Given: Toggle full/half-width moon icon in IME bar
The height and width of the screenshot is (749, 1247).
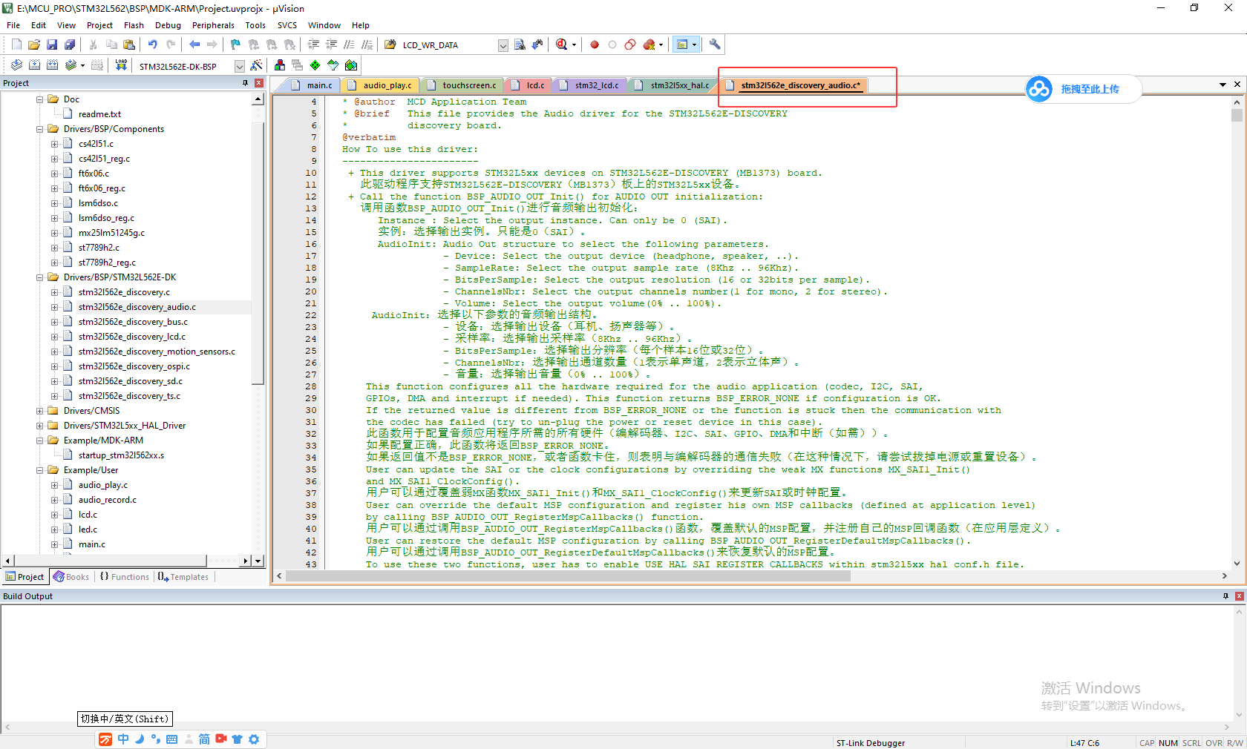Looking at the screenshot, I should tap(140, 739).
